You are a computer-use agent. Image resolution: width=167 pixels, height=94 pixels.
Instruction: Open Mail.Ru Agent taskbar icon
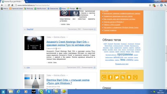41,92
